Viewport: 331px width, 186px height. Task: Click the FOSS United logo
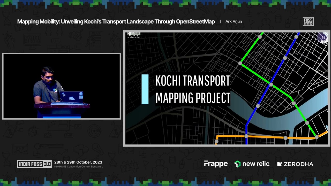click(308, 21)
